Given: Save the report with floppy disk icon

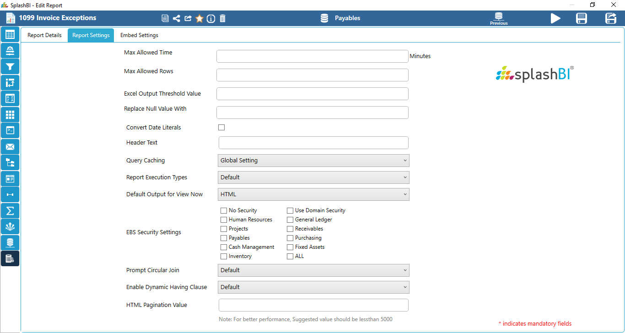Looking at the screenshot, I should tap(582, 18).
